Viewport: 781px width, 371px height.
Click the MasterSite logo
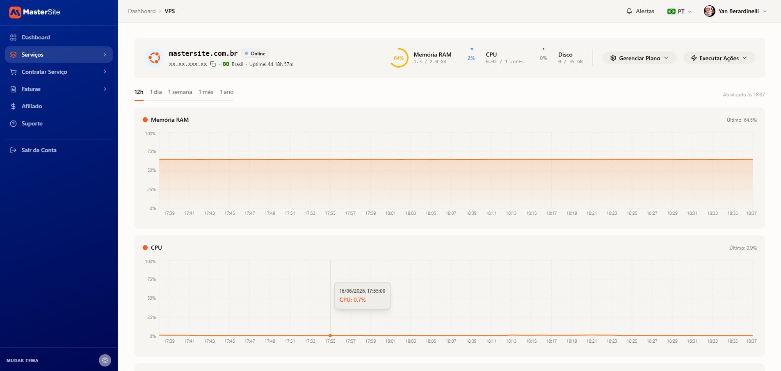click(34, 12)
